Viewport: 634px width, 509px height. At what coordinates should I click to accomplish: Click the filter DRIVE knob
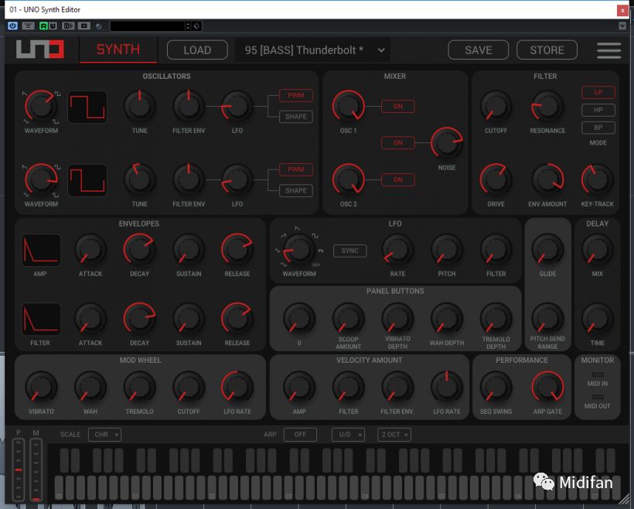(x=496, y=180)
